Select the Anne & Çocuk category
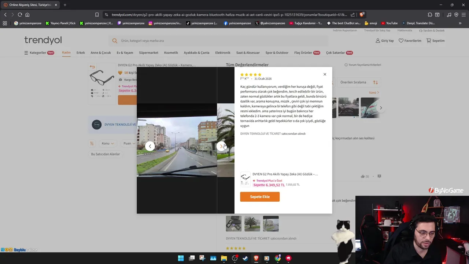Screen dimensions: 469x264 click(x=101, y=53)
